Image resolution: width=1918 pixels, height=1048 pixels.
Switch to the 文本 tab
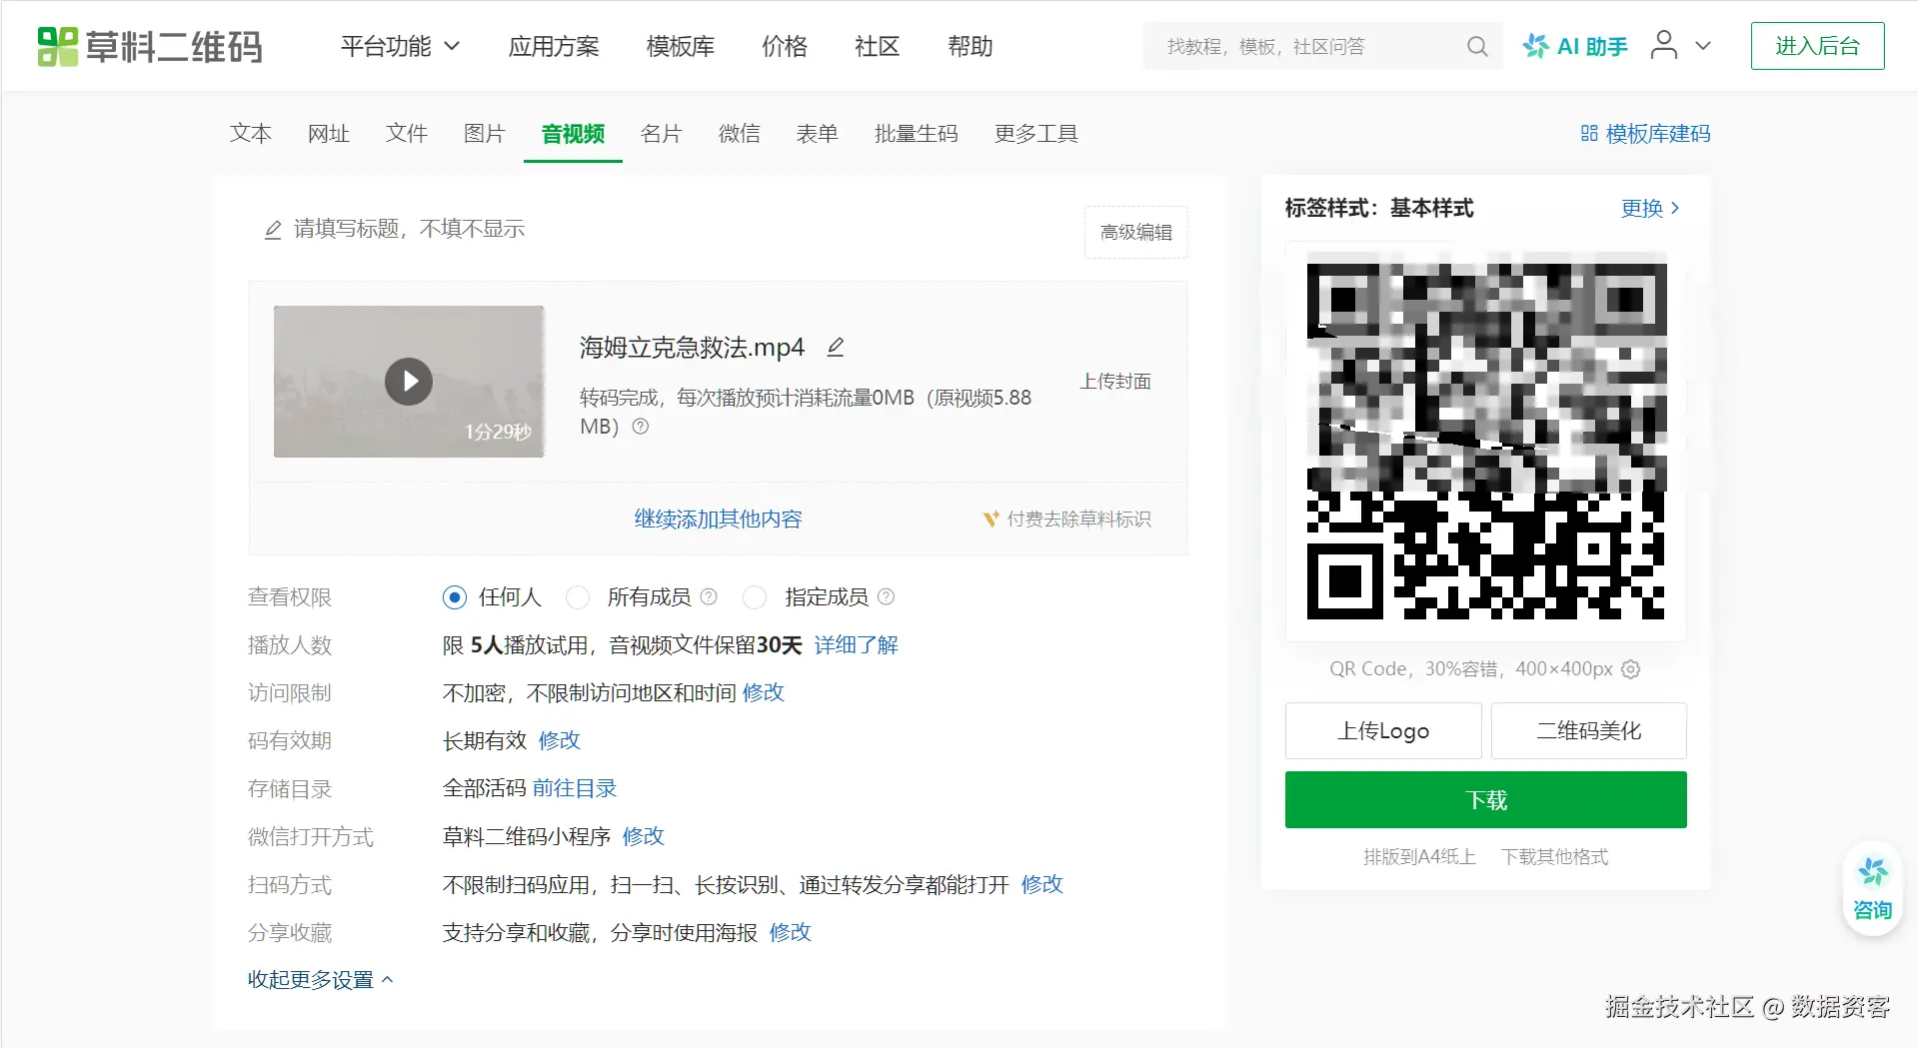click(x=251, y=133)
